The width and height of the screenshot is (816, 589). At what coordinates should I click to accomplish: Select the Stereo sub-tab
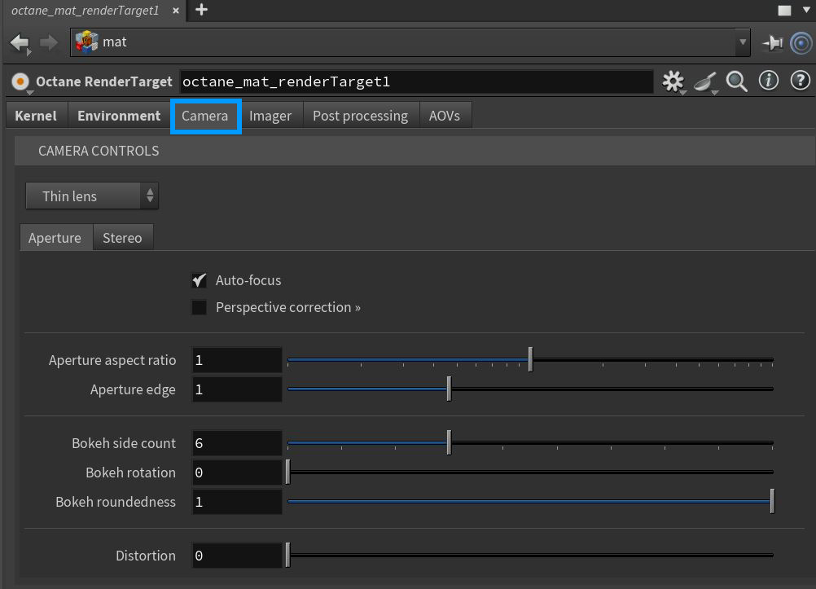coord(122,238)
